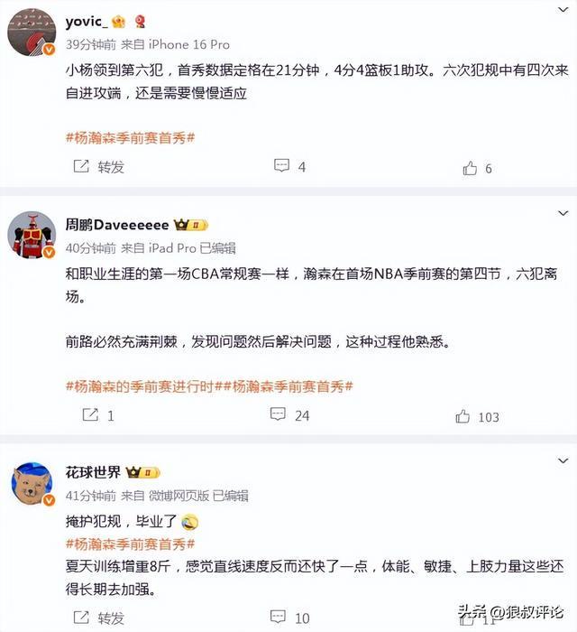
Task: Like yovic_'s post with thumbs-up icon
Action: [x=470, y=168]
